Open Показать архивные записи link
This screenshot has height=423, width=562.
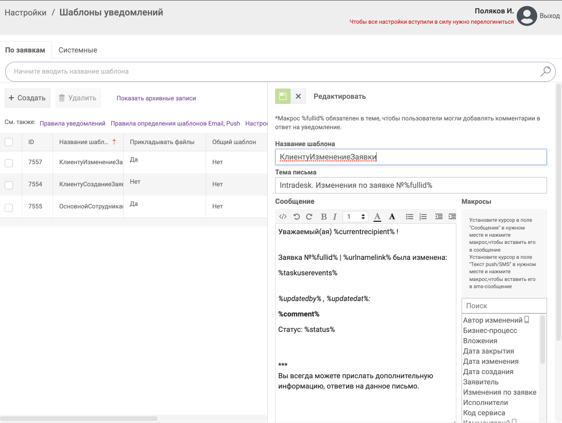pos(156,98)
